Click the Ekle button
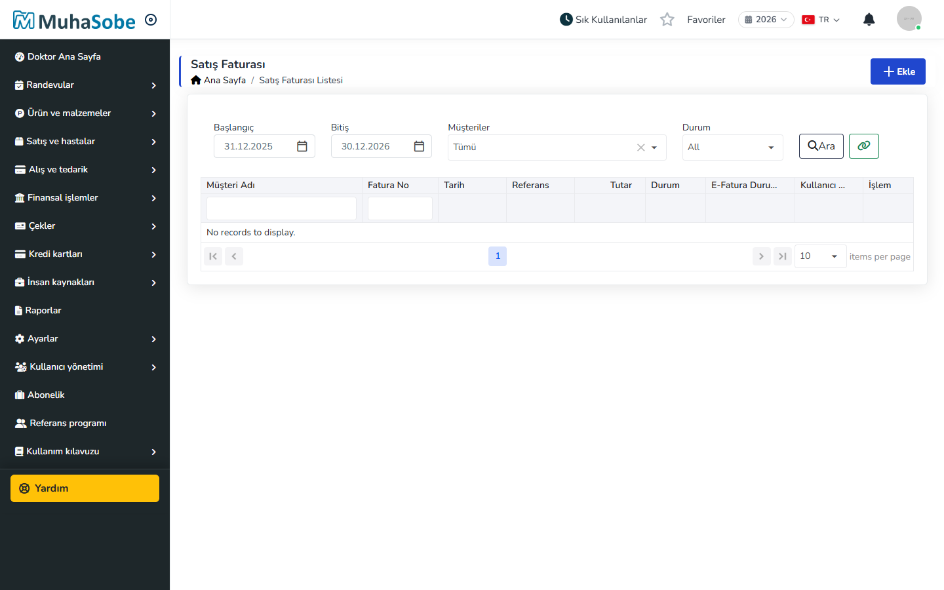 coord(898,71)
